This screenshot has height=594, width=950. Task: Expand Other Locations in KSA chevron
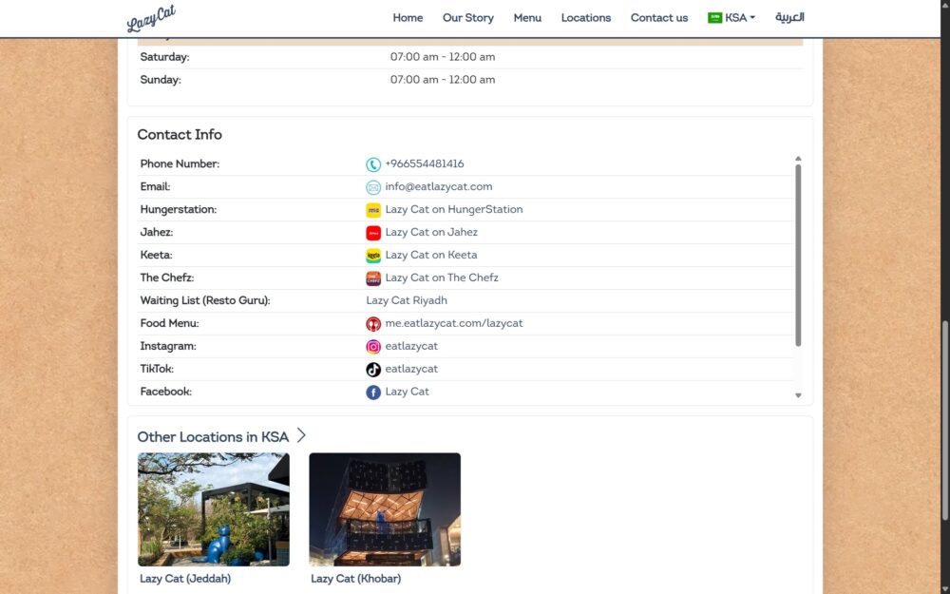pos(301,435)
